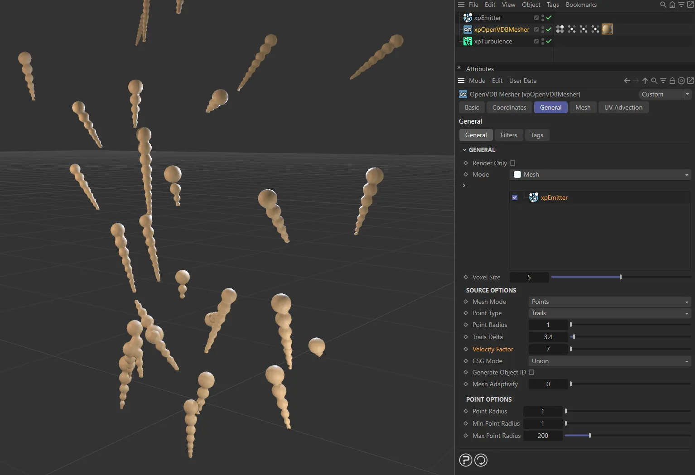This screenshot has height=475, width=695.
Task: Click inside the Trails Delta input field
Action: point(548,337)
